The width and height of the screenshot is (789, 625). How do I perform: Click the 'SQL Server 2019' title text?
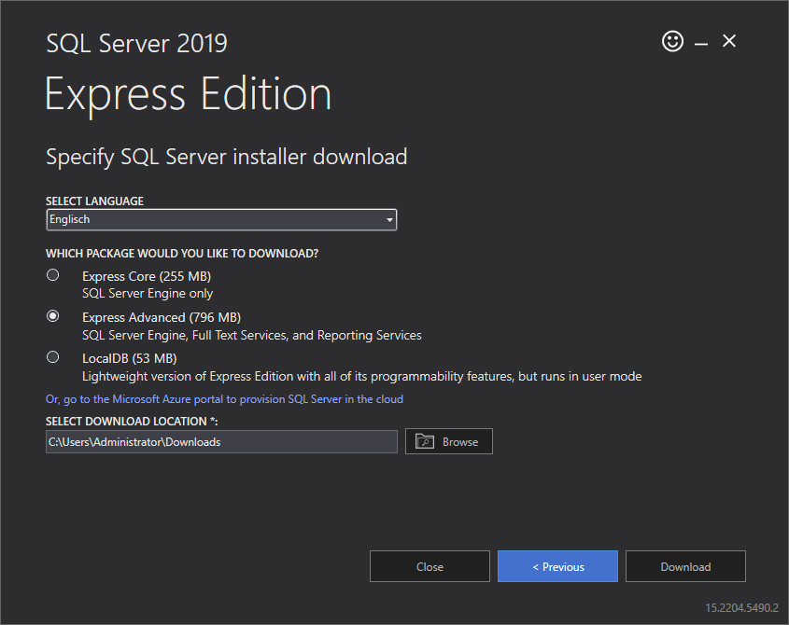point(137,43)
